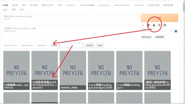This screenshot has width=185, height=104.
Task: Click the Lora search input field
Action: pyautogui.click(x=70, y=45)
